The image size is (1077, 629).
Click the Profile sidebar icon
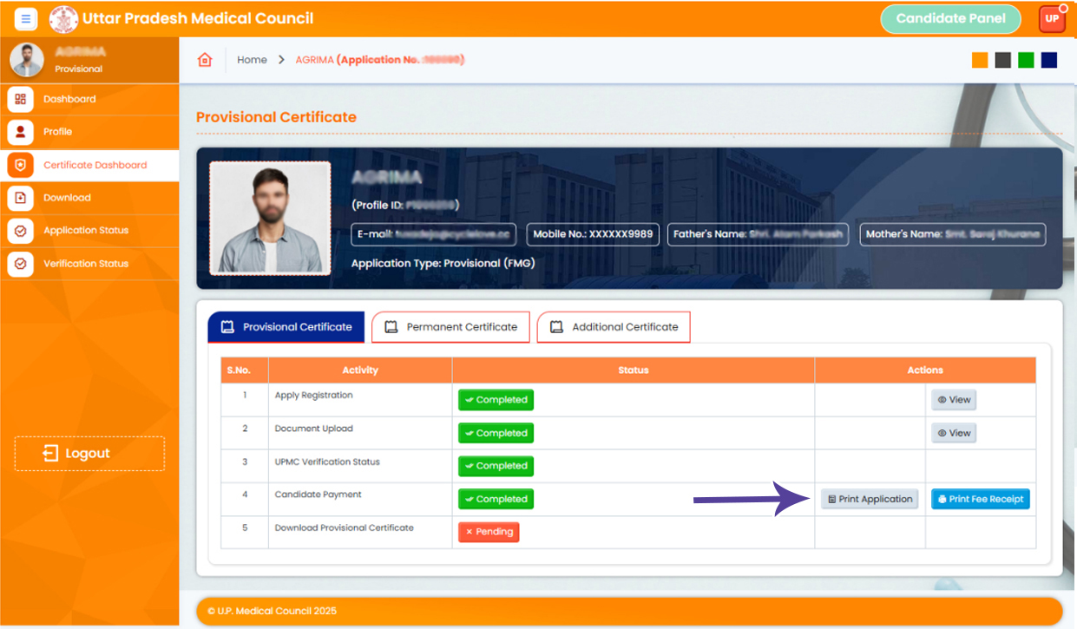[x=21, y=132]
